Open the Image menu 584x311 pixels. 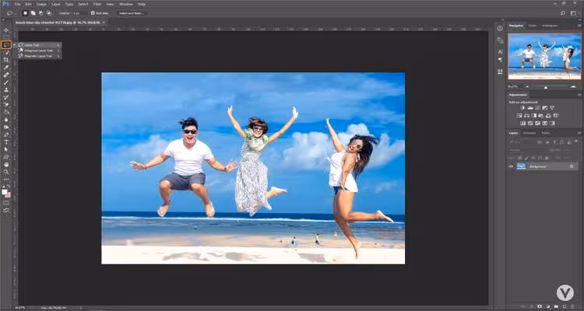(41, 4)
